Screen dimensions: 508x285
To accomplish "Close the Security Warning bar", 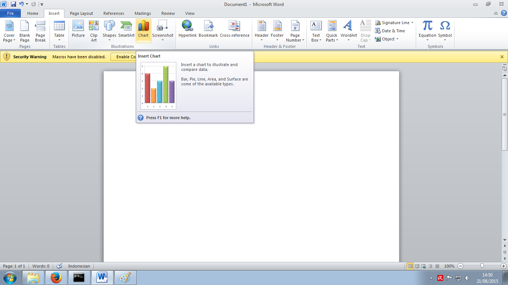I will click(x=502, y=57).
